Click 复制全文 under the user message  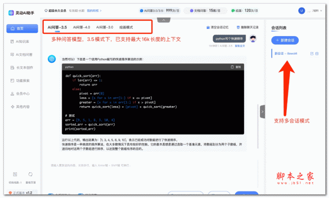pyautogui.click(x=240, y=46)
